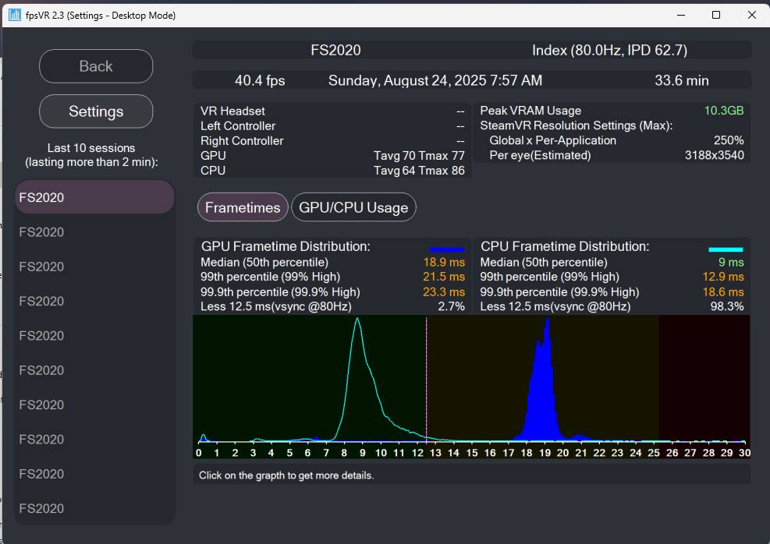Click the fpsVR app icon in title bar
770x544 pixels.
tap(15, 15)
